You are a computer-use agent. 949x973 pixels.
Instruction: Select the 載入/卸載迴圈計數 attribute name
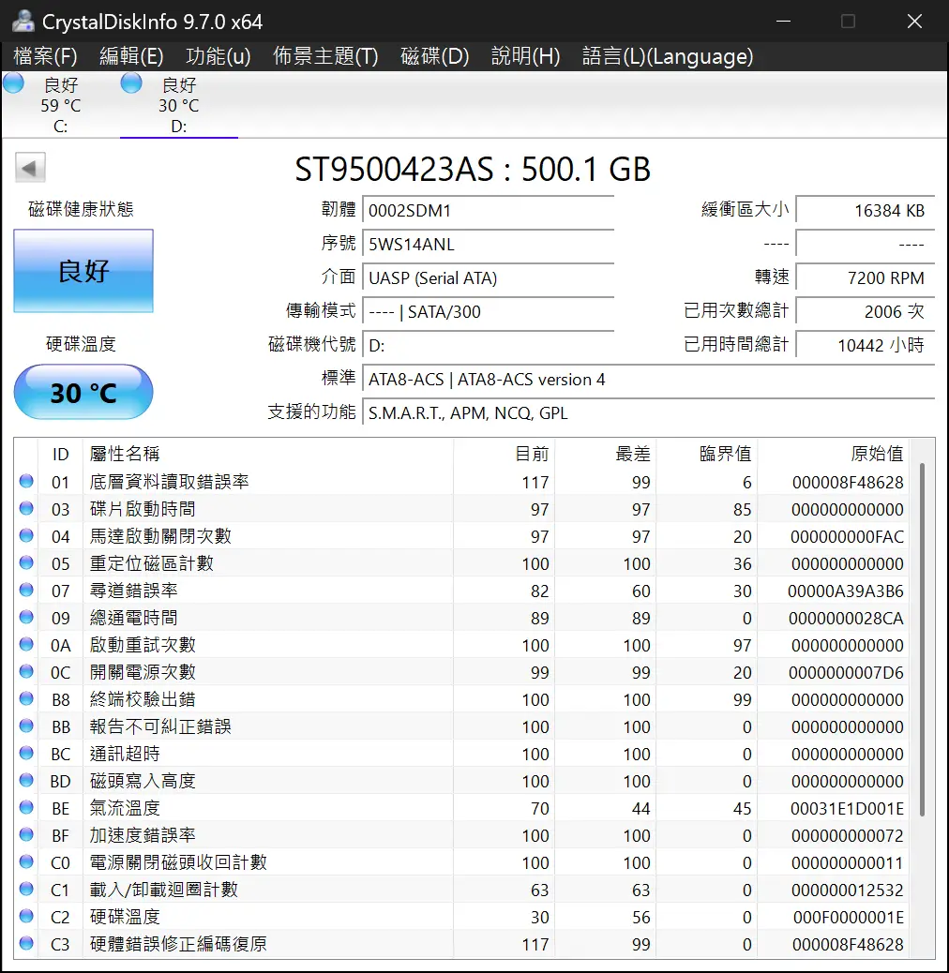pyautogui.click(x=164, y=889)
